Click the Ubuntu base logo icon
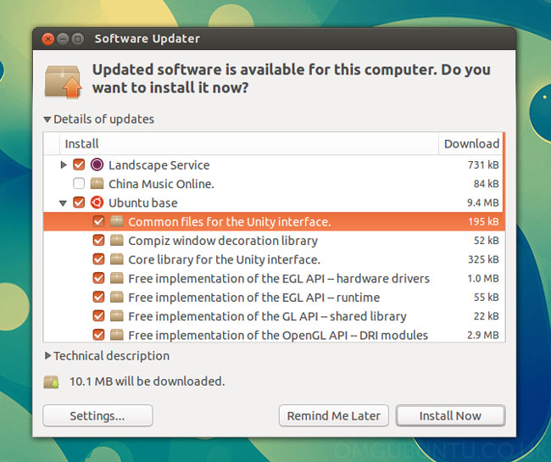Image resolution: width=551 pixels, height=462 pixels. [97, 203]
